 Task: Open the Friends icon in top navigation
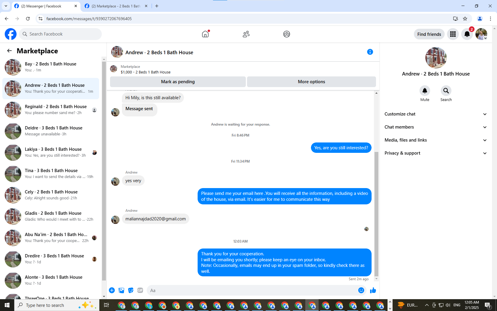[246, 34]
